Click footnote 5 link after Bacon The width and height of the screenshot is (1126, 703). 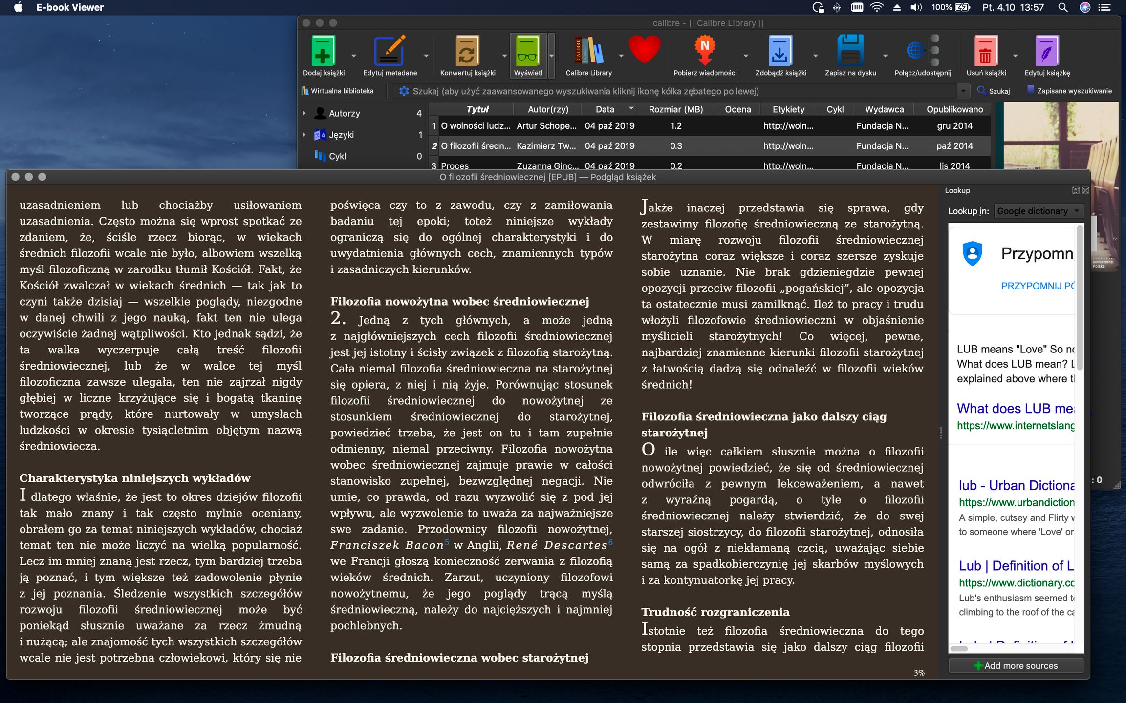pyautogui.click(x=447, y=542)
